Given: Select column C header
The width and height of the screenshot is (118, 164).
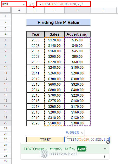Looking at the screenshot, I should (x=54, y=10).
